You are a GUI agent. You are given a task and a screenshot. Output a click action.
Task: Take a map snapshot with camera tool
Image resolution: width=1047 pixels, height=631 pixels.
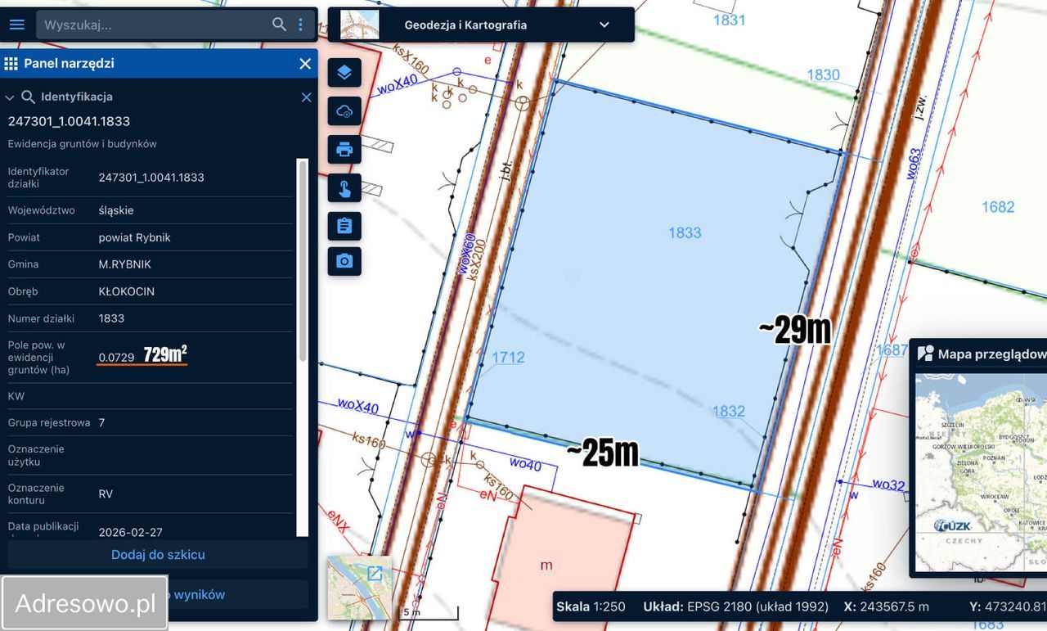pos(344,261)
